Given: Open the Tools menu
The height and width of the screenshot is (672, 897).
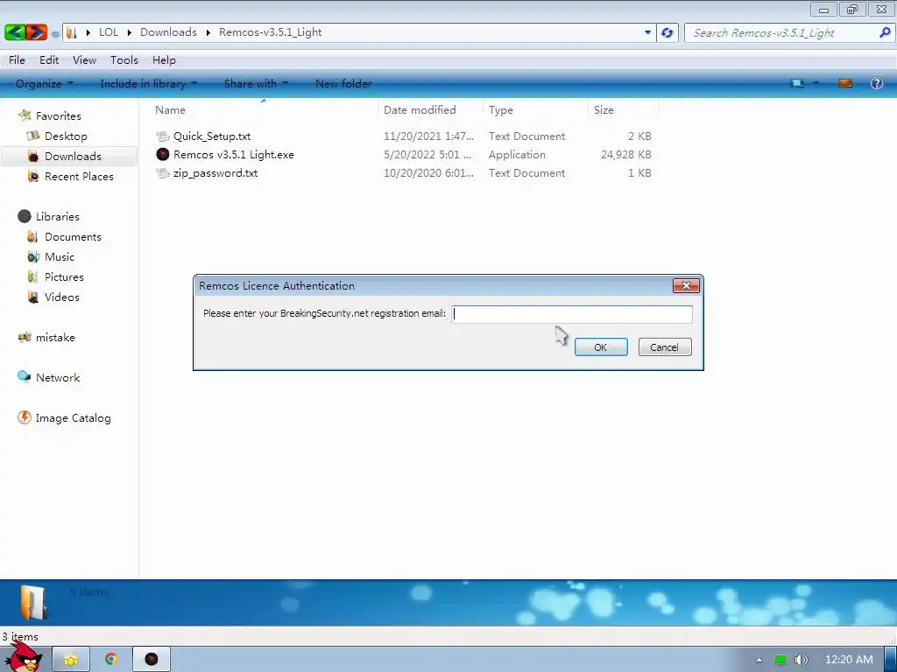Looking at the screenshot, I should tap(124, 60).
